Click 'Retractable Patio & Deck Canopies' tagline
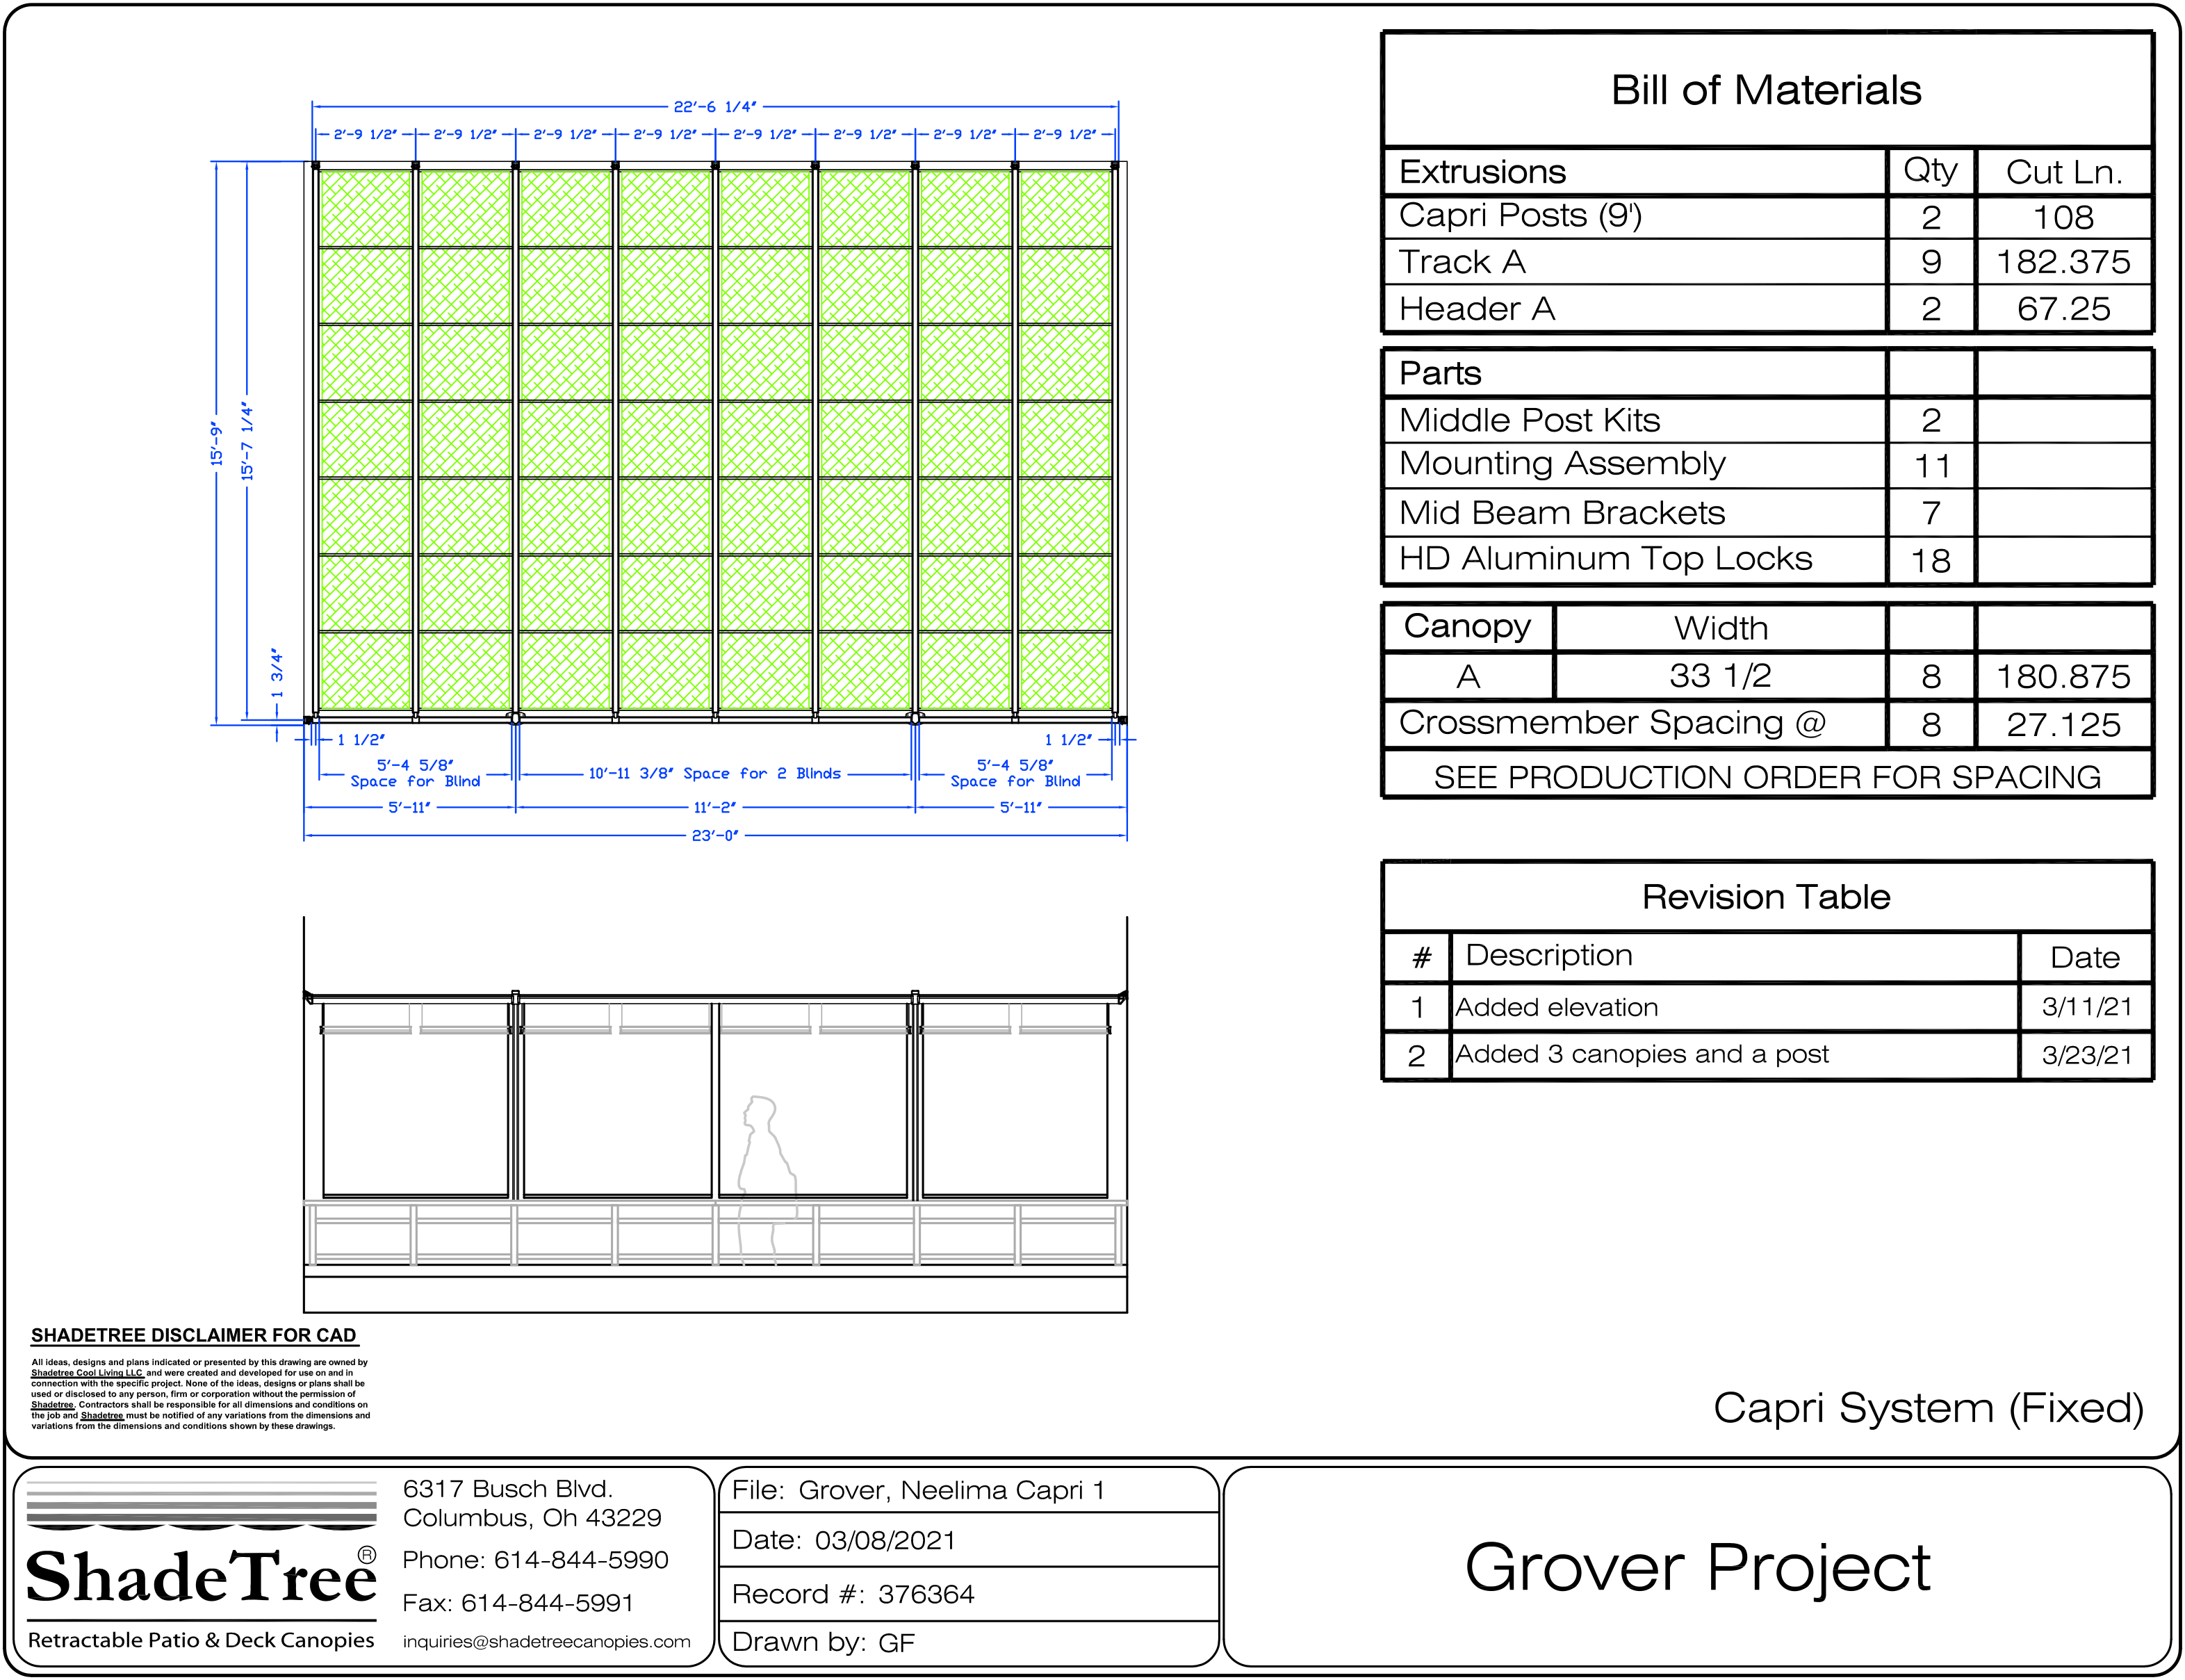Image resolution: width=2185 pixels, height=1680 pixels. (201, 1641)
